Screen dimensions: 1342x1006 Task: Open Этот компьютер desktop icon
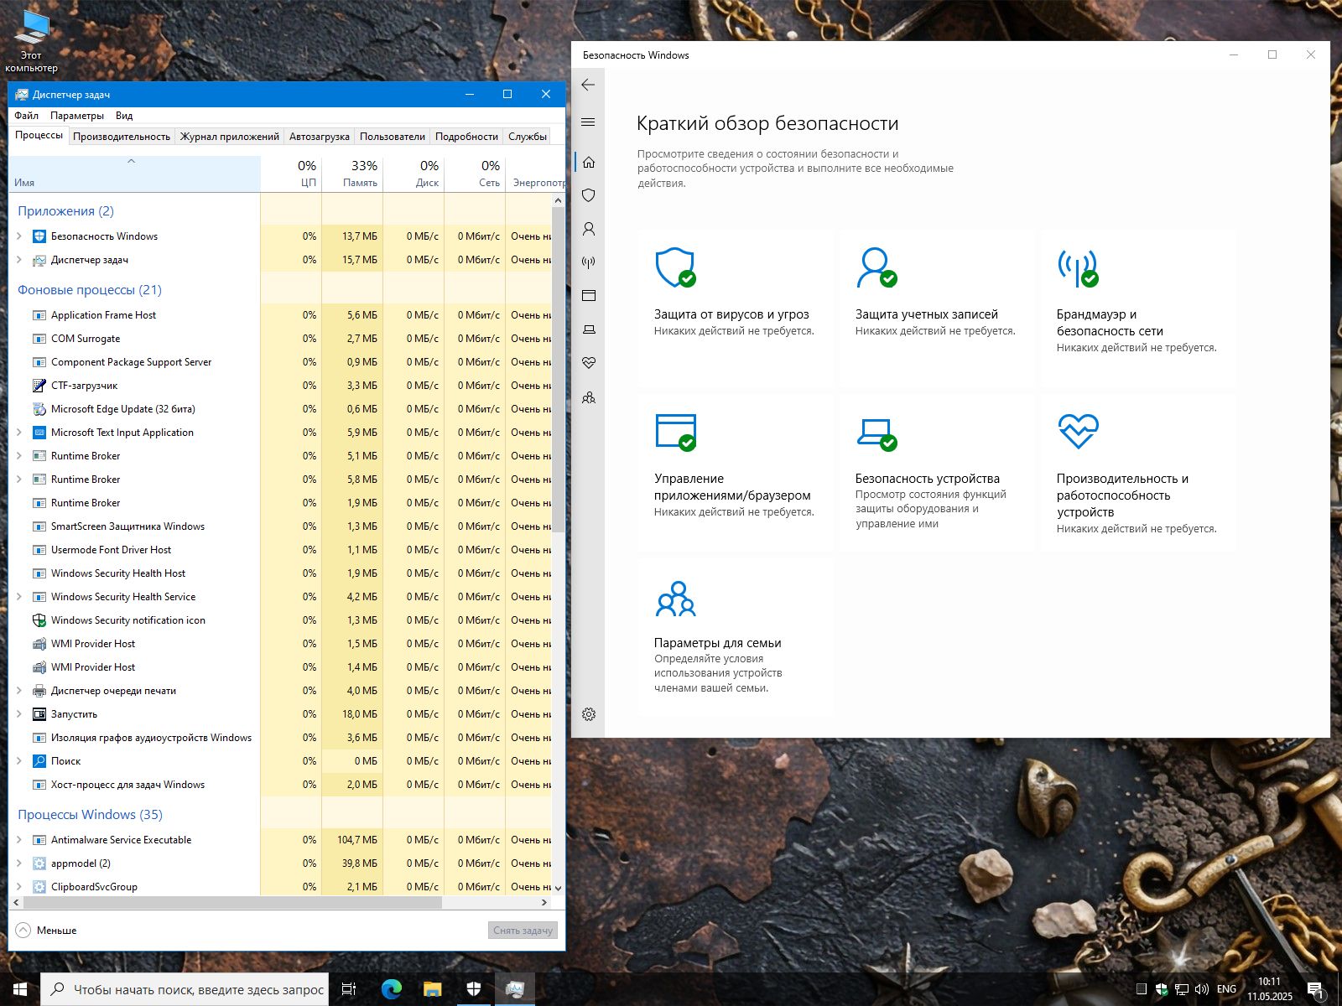point(31,42)
